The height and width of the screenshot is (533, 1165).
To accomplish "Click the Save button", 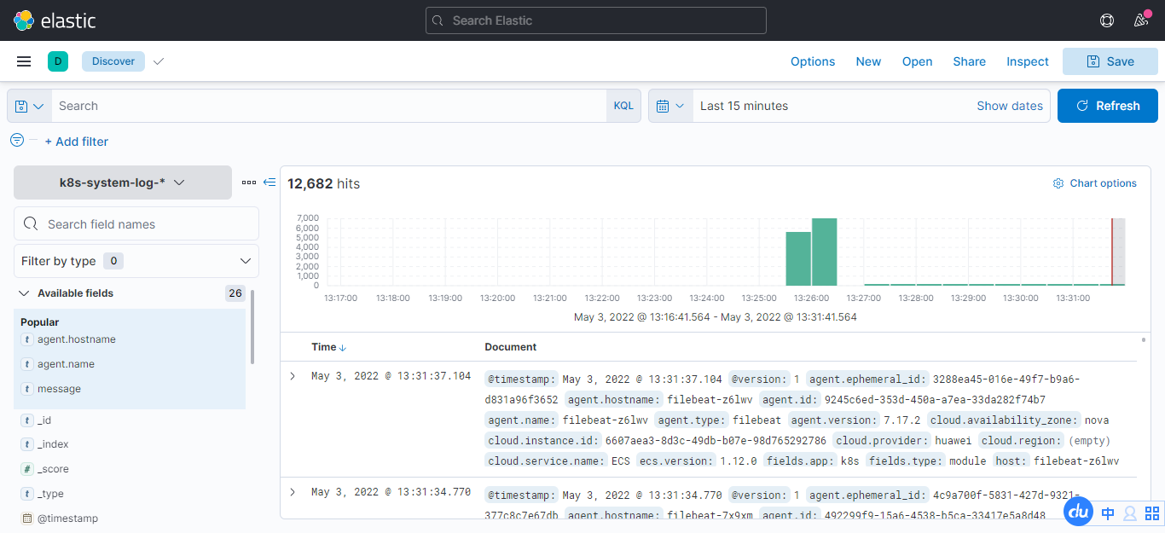I will (1110, 61).
